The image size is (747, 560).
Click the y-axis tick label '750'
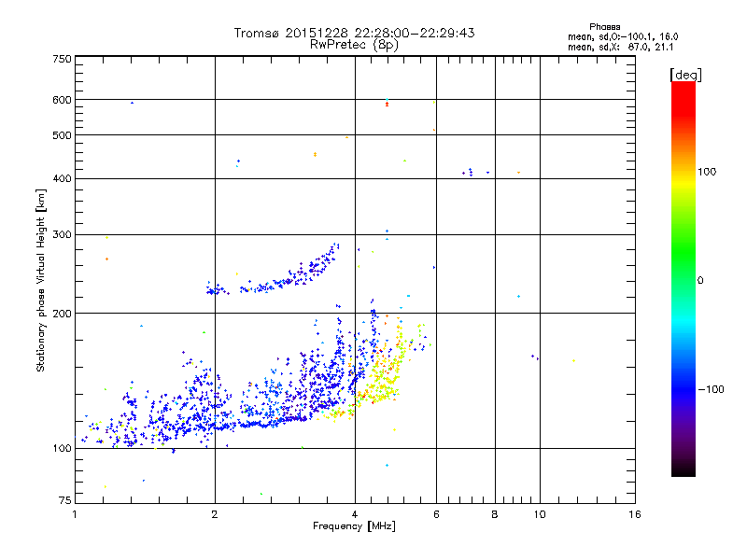62,59
